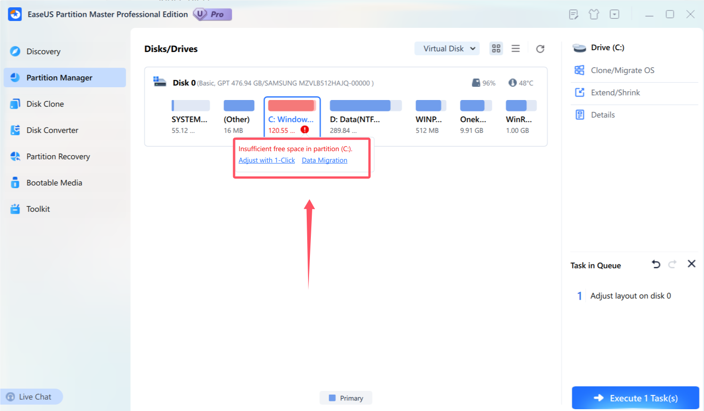The width and height of the screenshot is (704, 411).
Task: Click Execute 1 Task(s) button
Action: point(635,398)
